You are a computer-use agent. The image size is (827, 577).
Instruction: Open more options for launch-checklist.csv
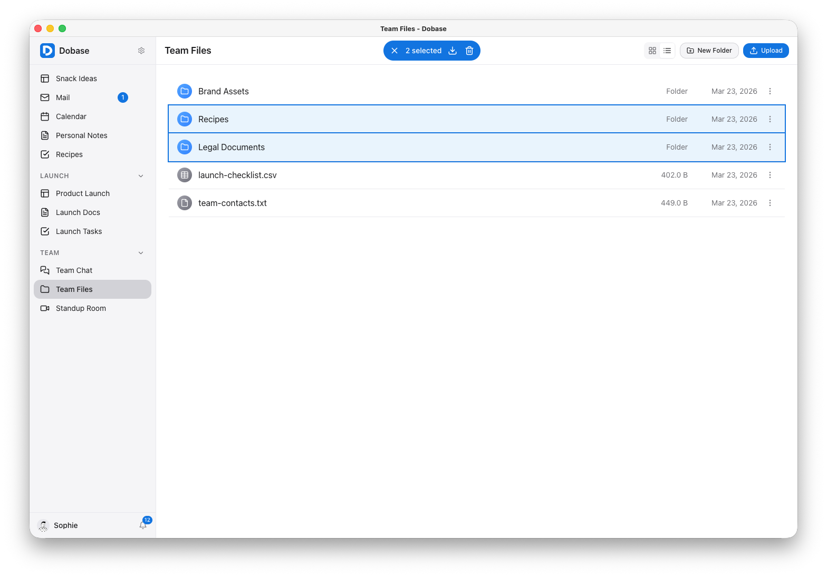pos(770,175)
